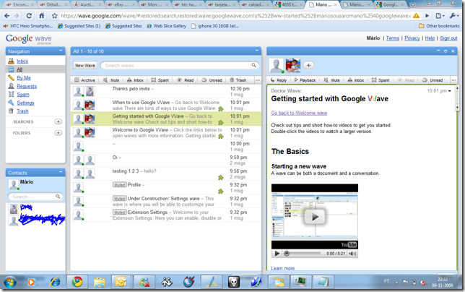Move open wave to Inbox in wave toolbar

tap(356, 80)
